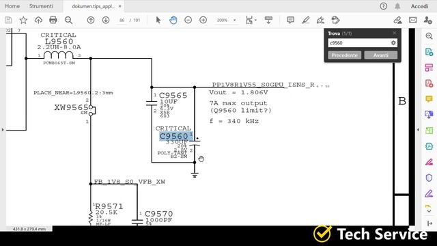Activate the Hand pan tool
437x246 pixels.
click(x=173, y=20)
